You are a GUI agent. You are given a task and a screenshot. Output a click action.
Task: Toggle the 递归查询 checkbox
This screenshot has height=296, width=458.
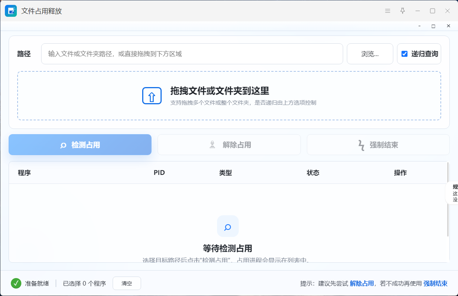coord(404,54)
